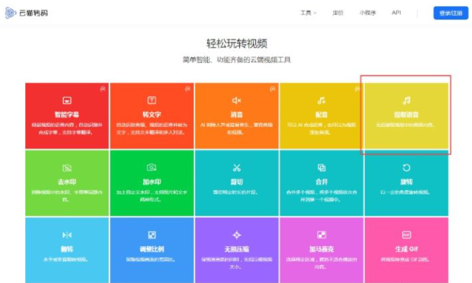Select the 去水印 remove watermark icon
472x283 pixels.
click(x=67, y=168)
